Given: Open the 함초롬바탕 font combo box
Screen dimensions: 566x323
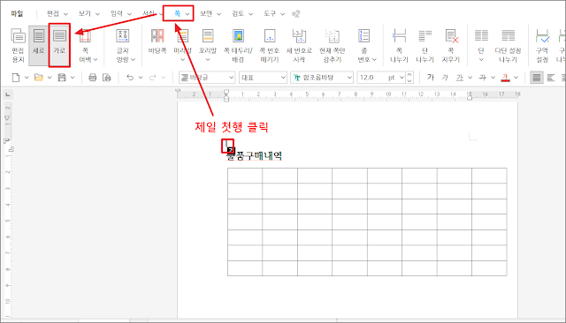Looking at the screenshot, I should click(x=322, y=78).
